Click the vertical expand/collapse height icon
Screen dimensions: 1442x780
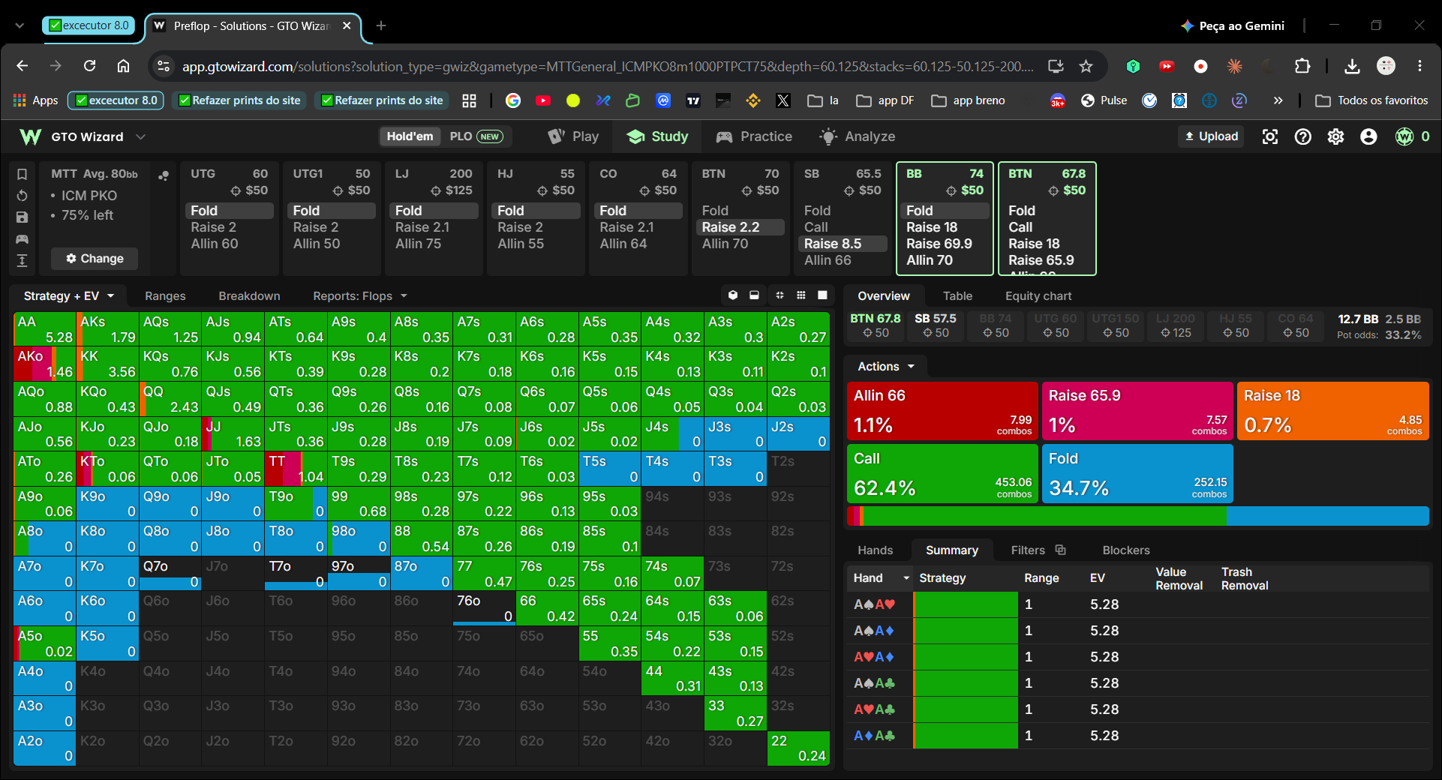pos(22,260)
